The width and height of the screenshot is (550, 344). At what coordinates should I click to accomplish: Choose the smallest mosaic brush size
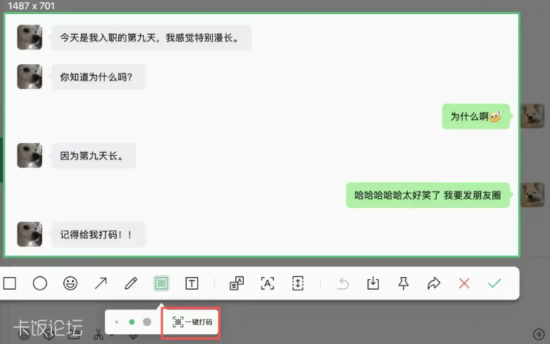pos(117,322)
